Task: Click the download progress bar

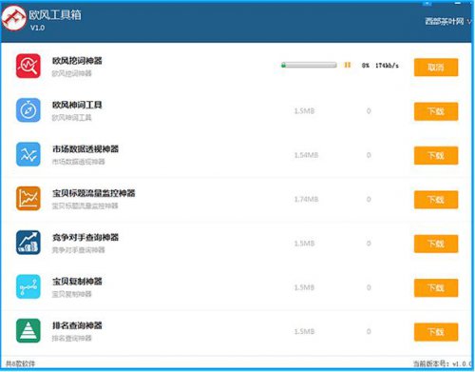Action: [309, 65]
